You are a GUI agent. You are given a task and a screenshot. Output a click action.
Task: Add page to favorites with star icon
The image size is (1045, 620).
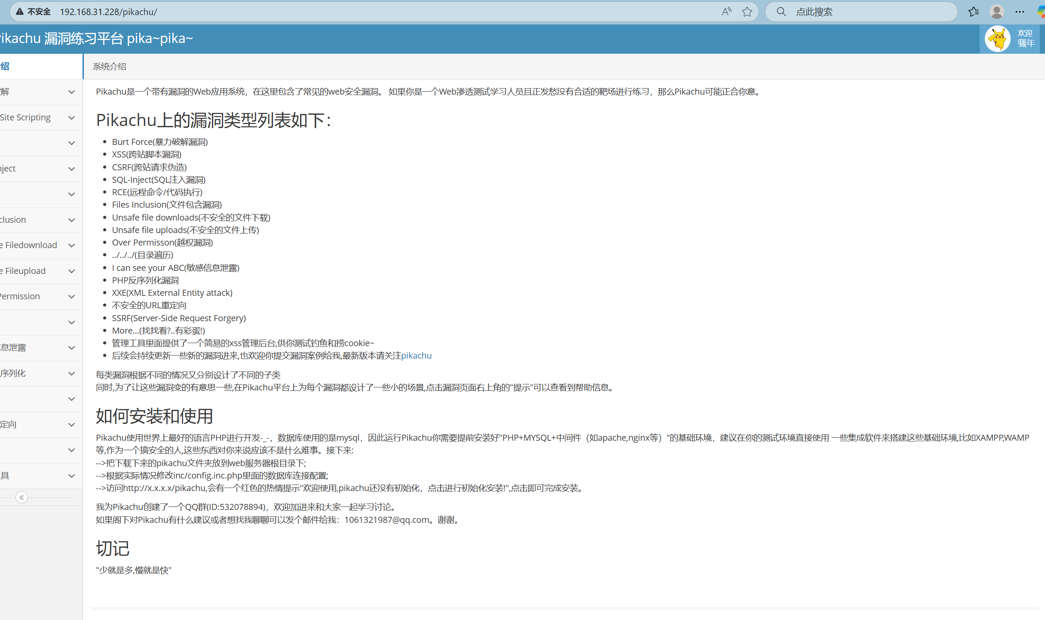[x=747, y=12]
